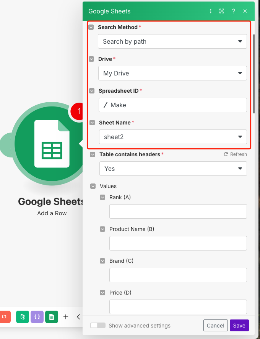Open the Google Sheets module options menu
The image size is (260, 339).
pos(211,11)
